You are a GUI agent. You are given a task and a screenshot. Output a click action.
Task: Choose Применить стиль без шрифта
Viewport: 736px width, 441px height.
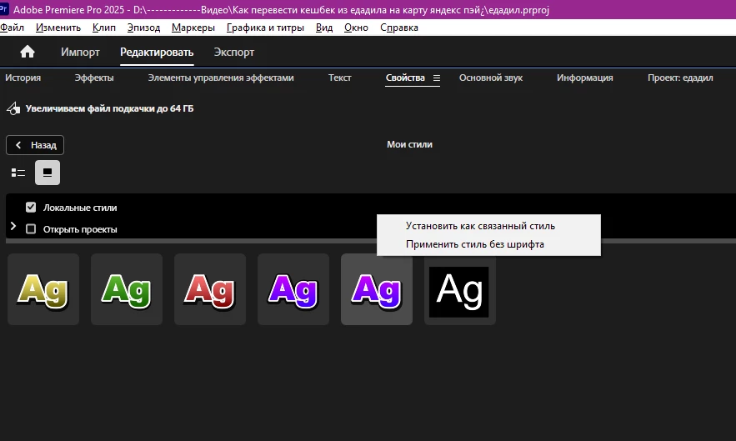pos(488,244)
